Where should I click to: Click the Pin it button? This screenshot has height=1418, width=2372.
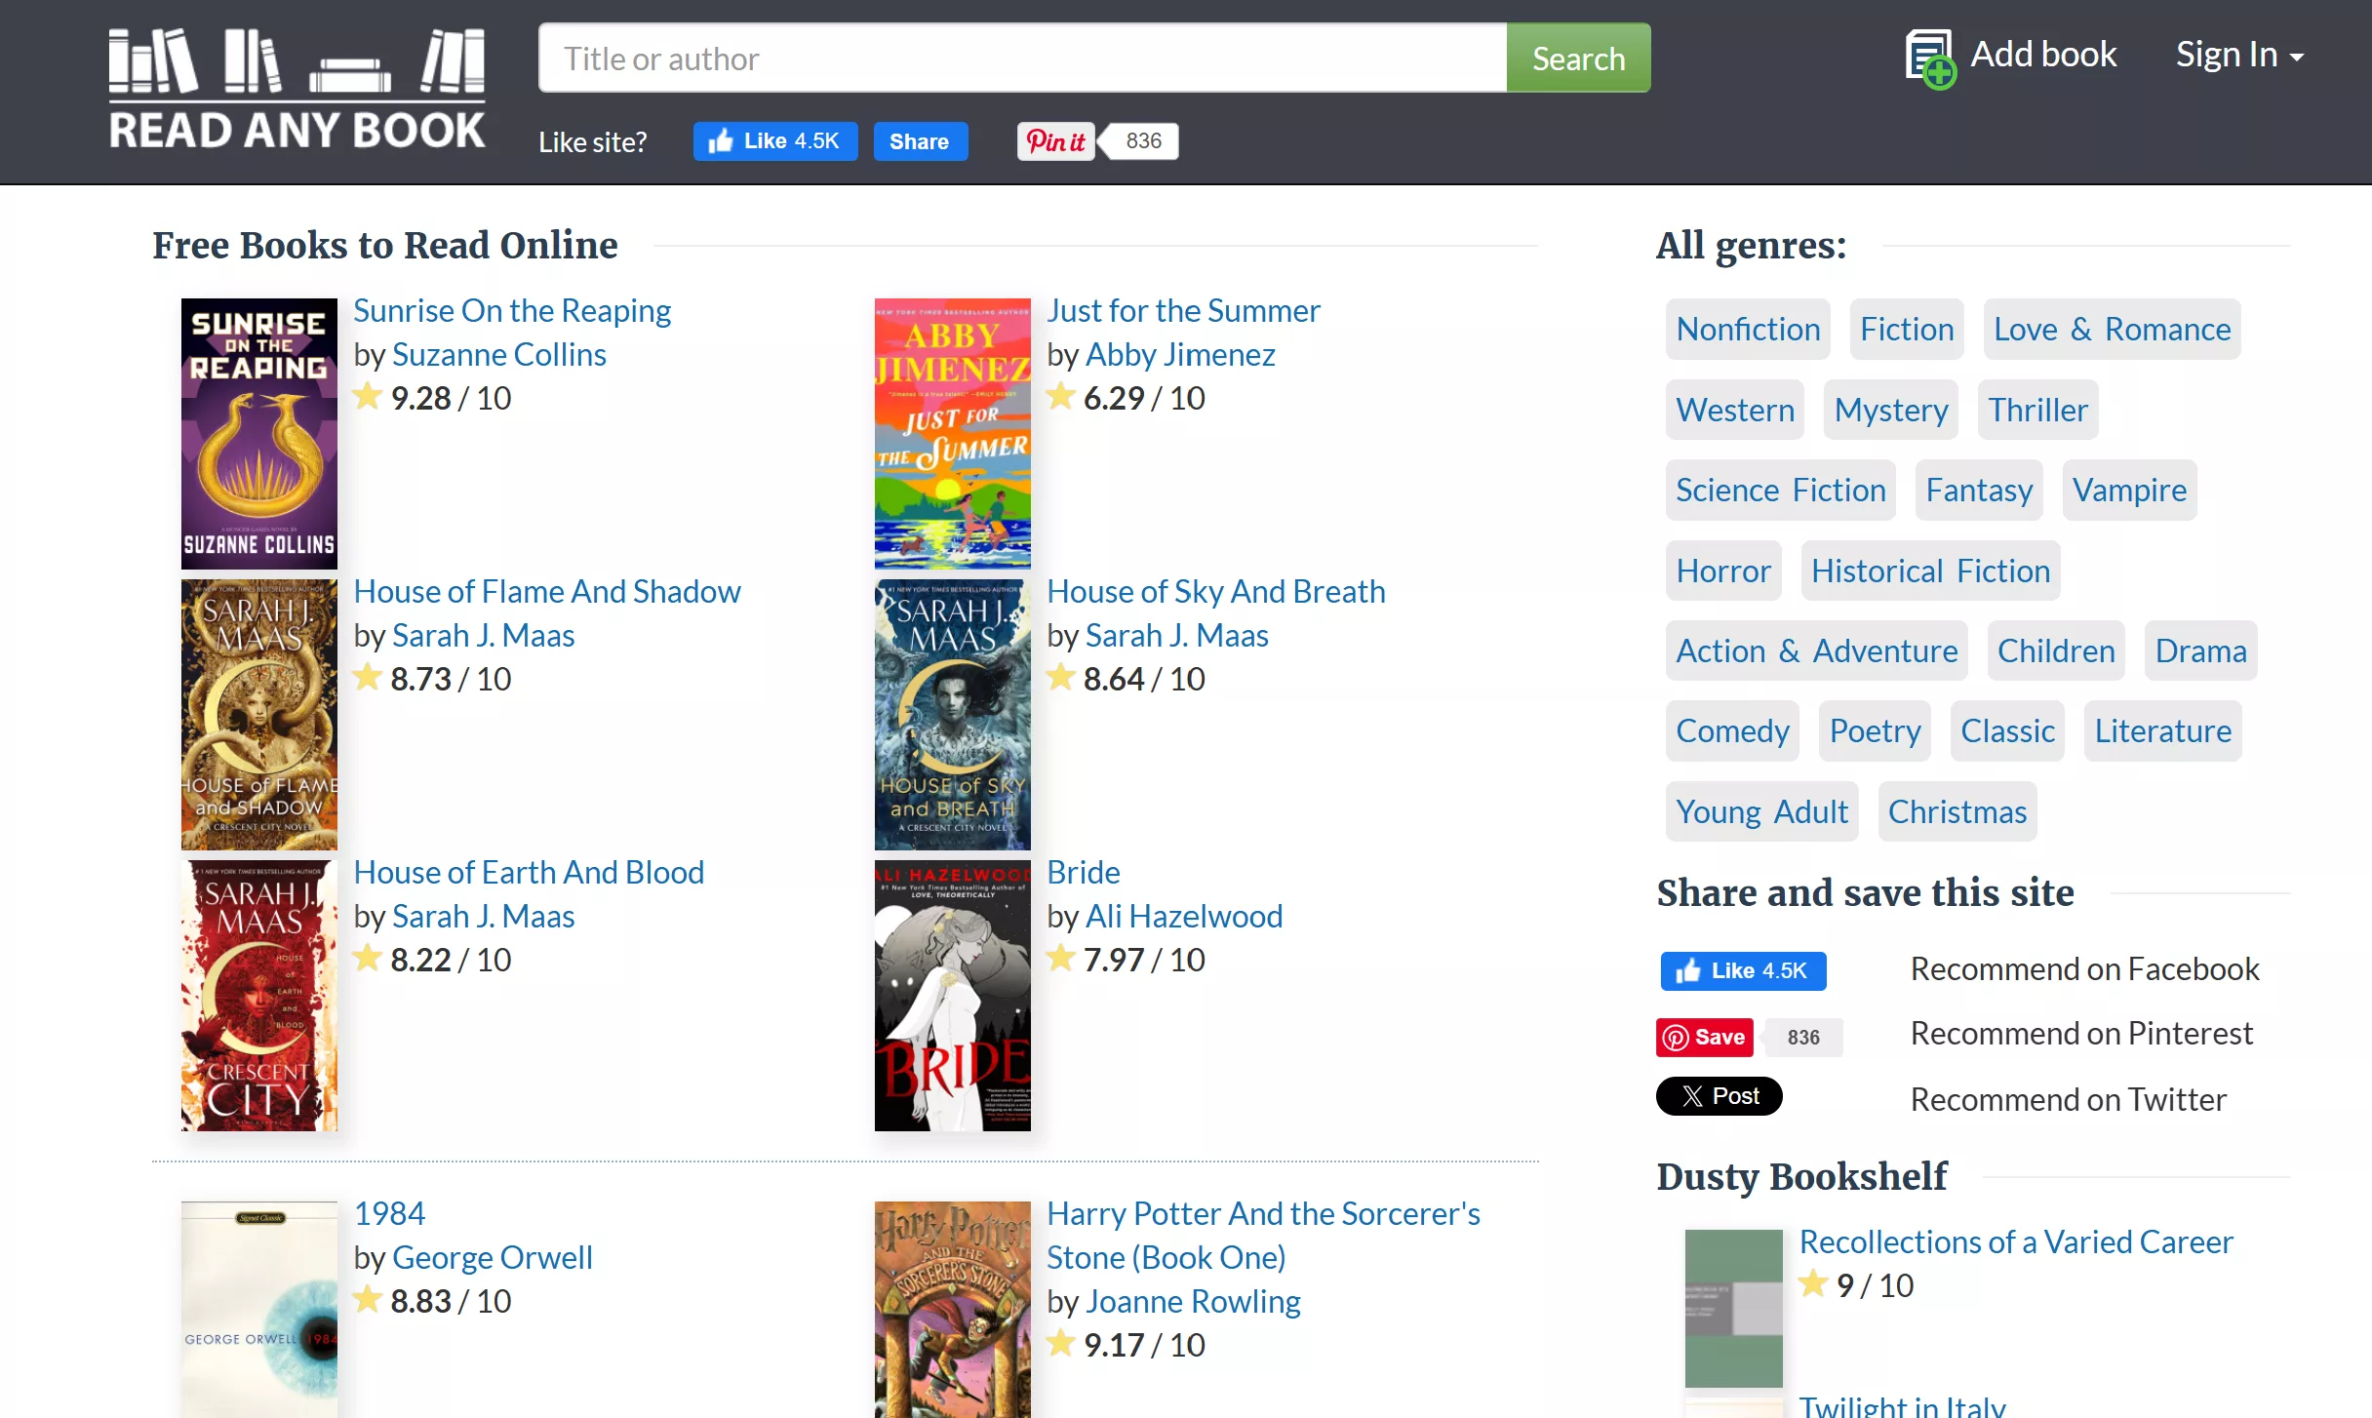click(1055, 141)
